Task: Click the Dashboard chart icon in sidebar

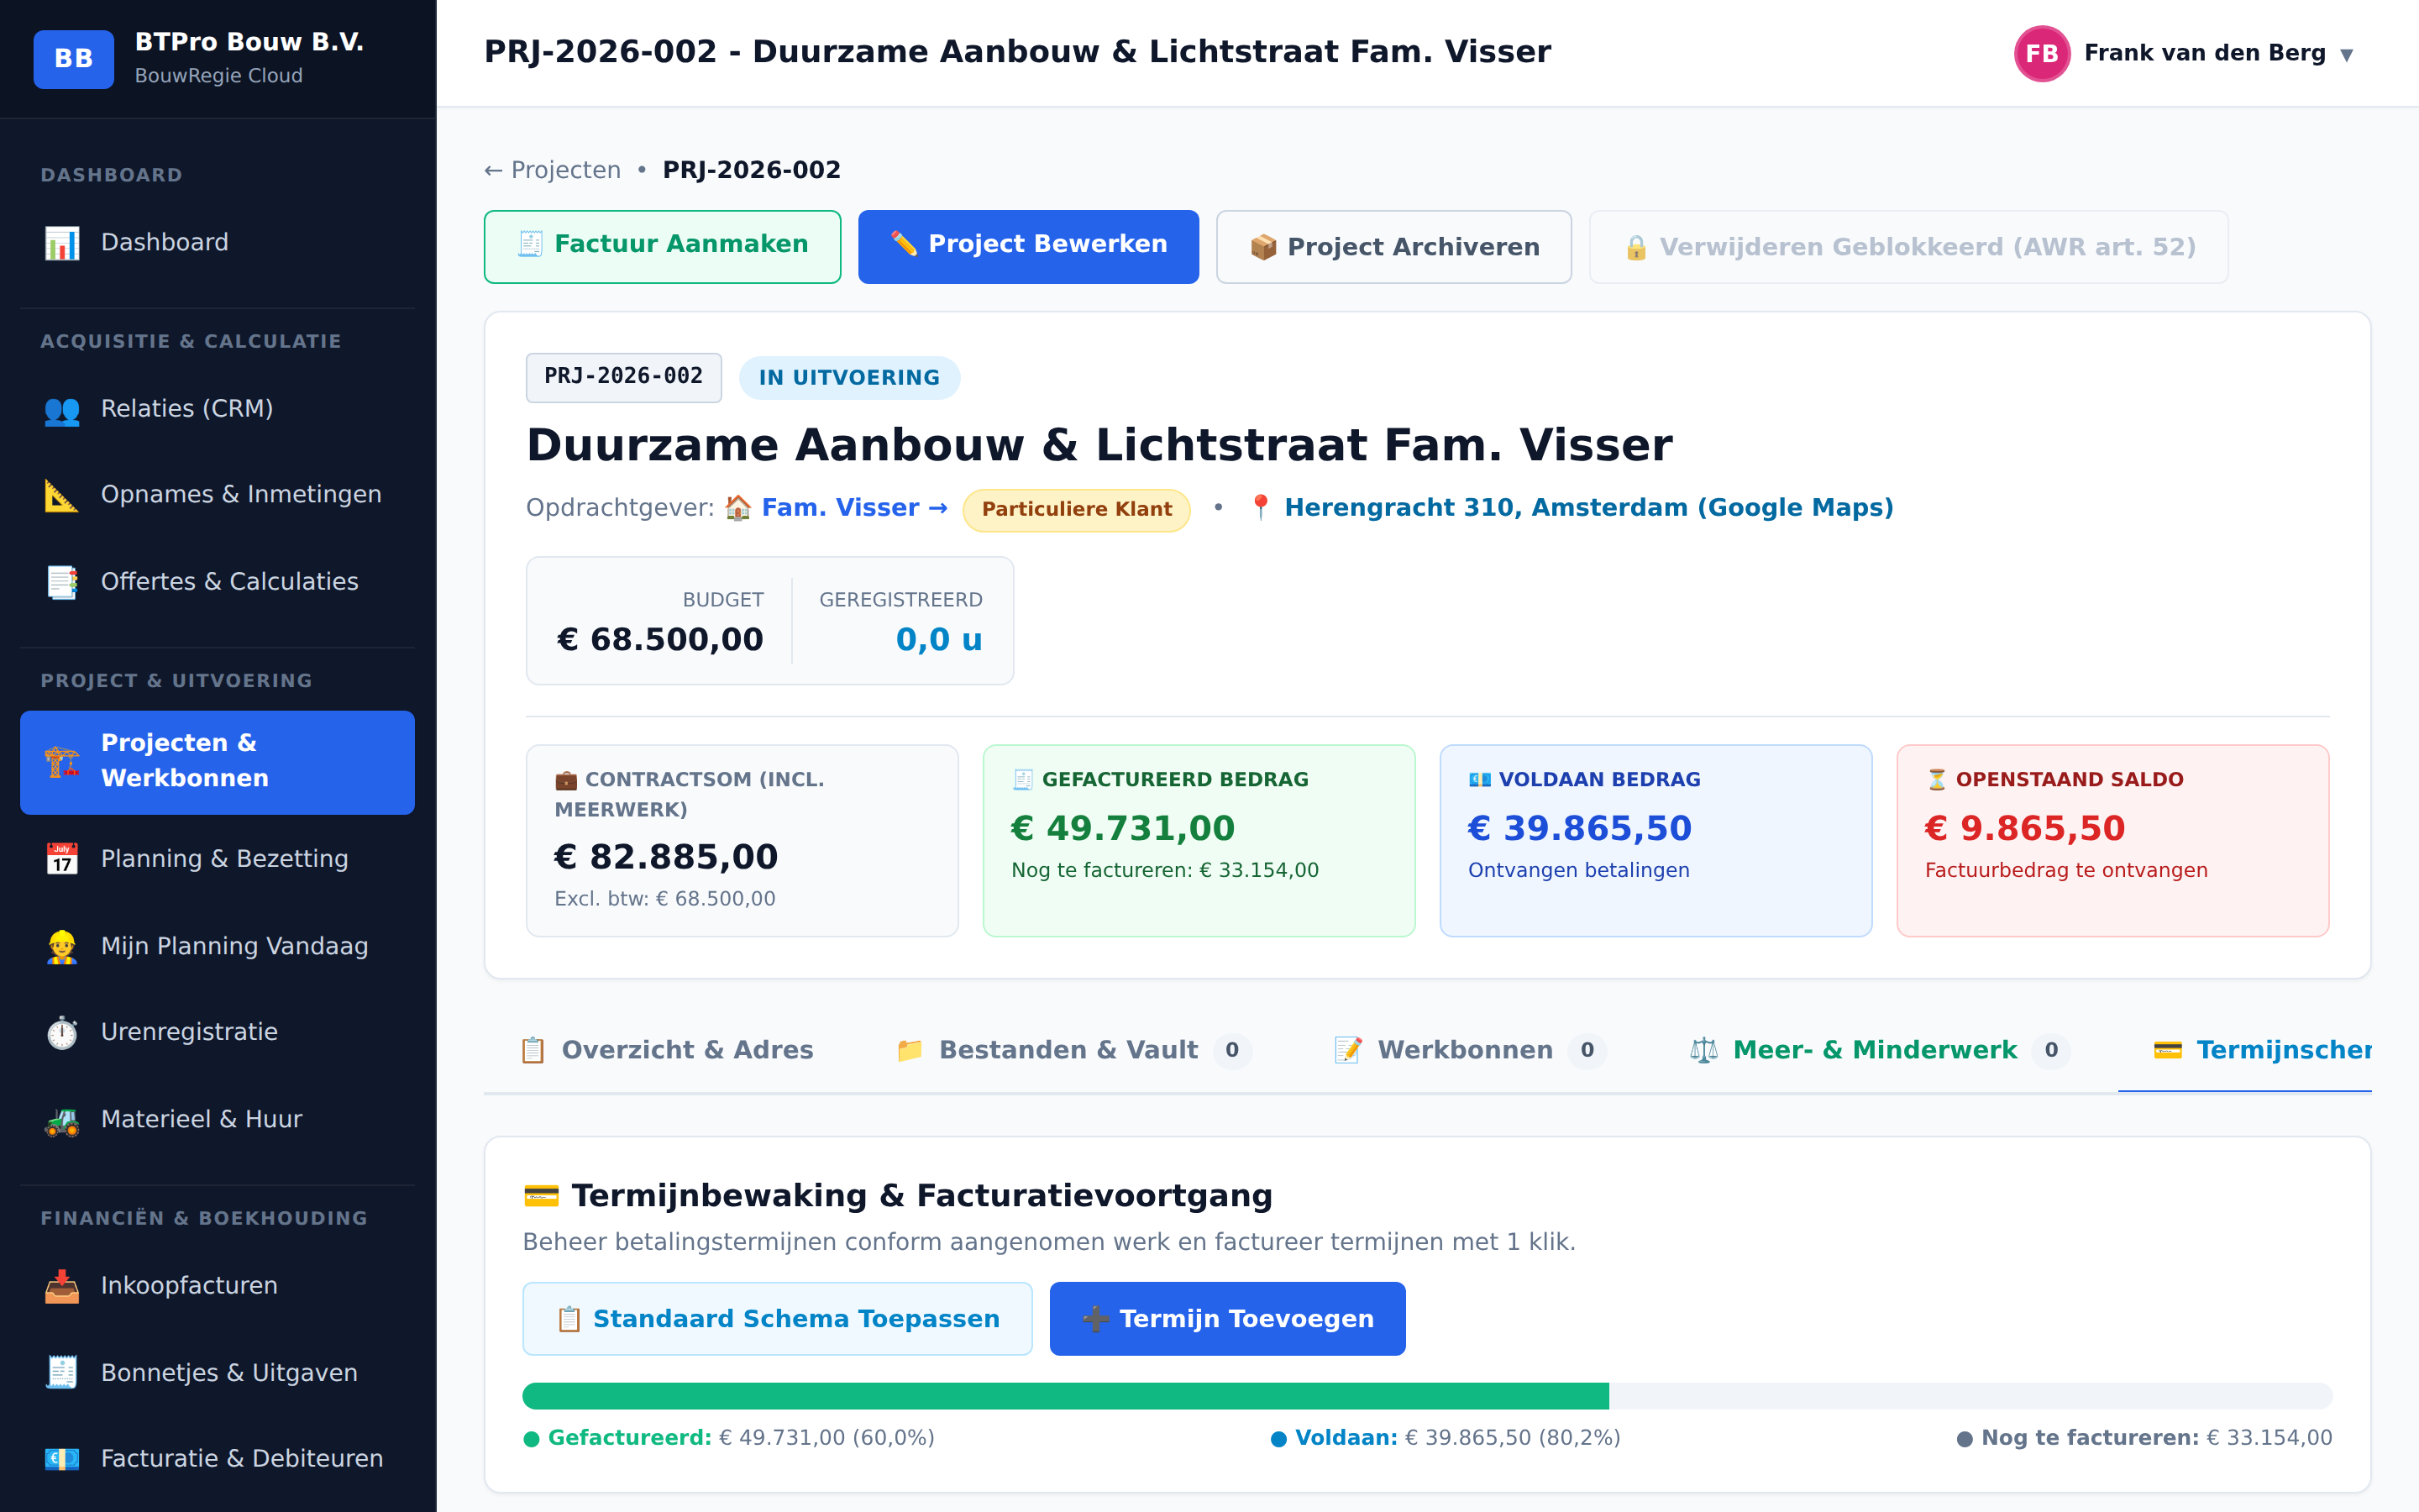Action: tap(62, 243)
